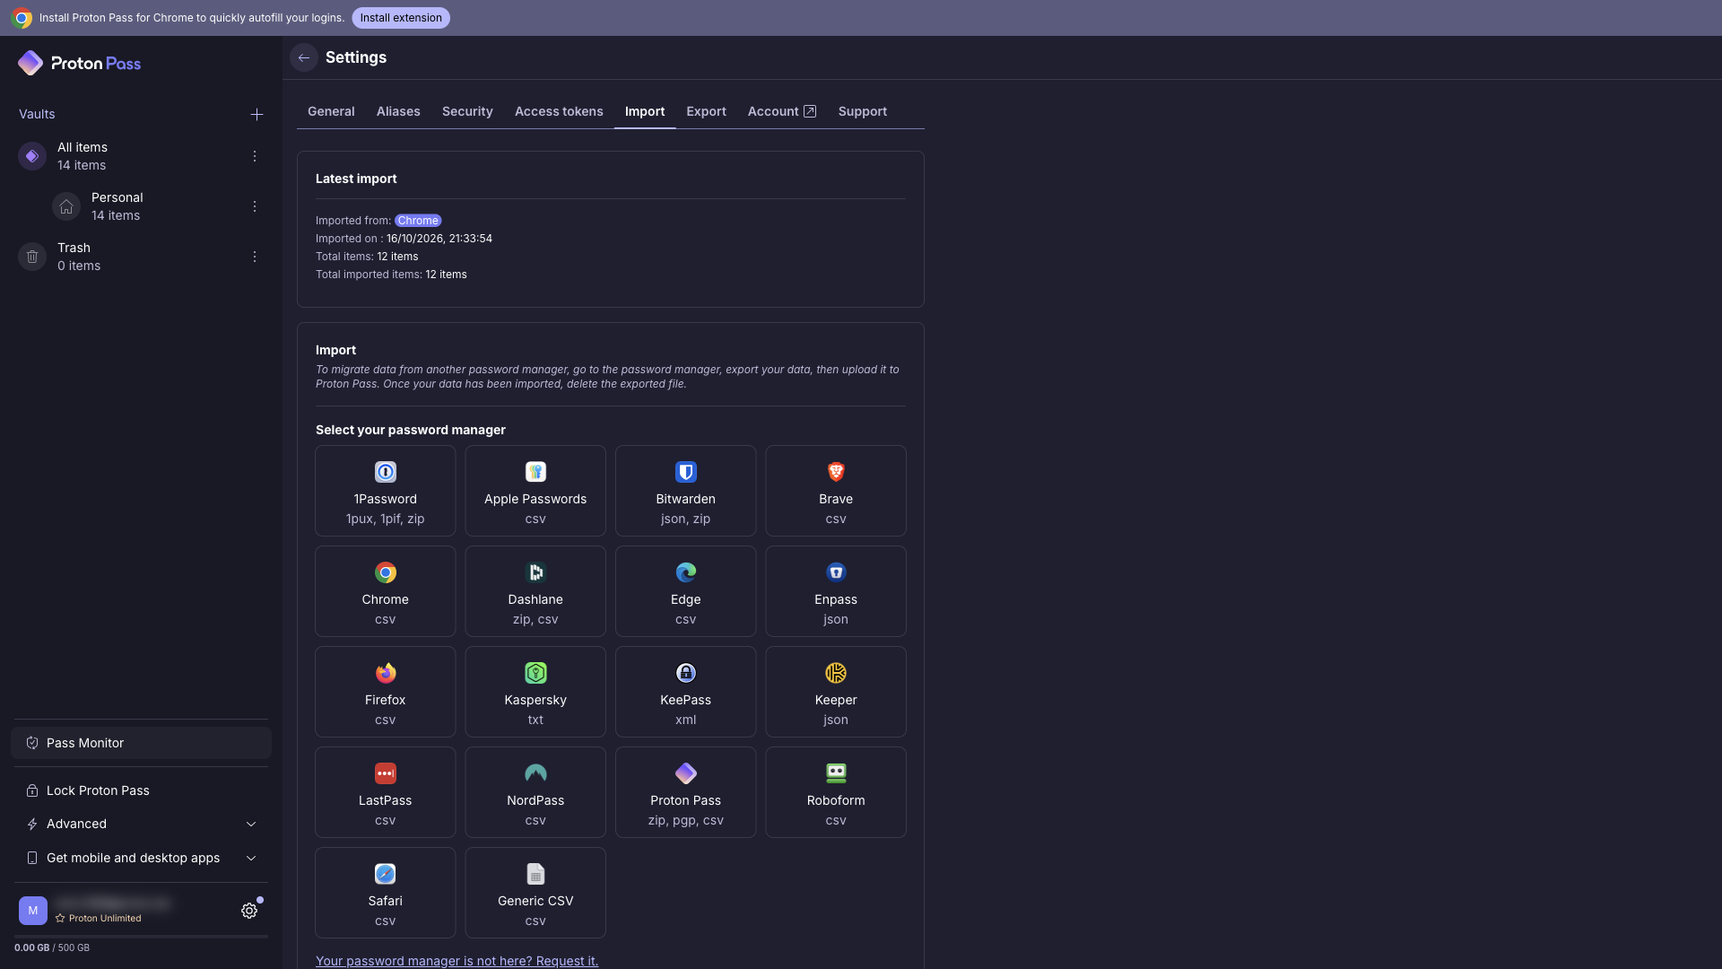Pick the KeePass lock icon
The image size is (1722, 969).
tap(685, 673)
